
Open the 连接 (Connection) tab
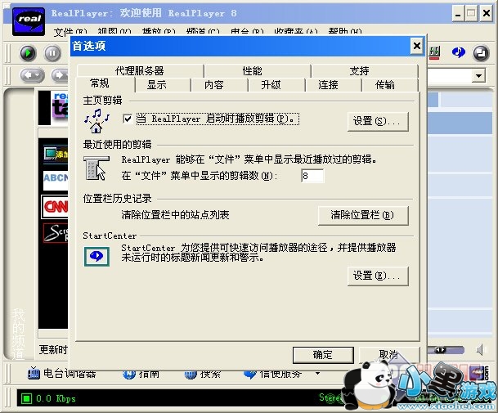(328, 84)
